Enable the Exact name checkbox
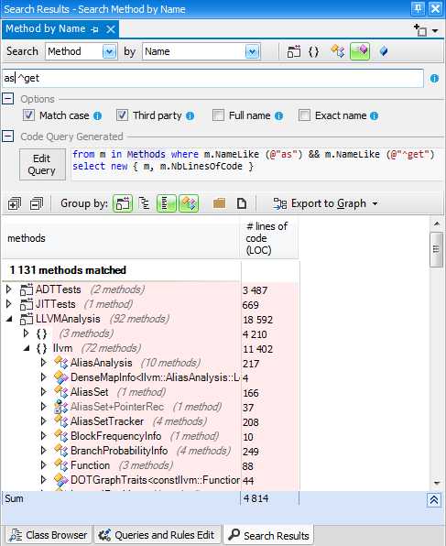The height and width of the screenshot is (546, 446). pos(304,115)
